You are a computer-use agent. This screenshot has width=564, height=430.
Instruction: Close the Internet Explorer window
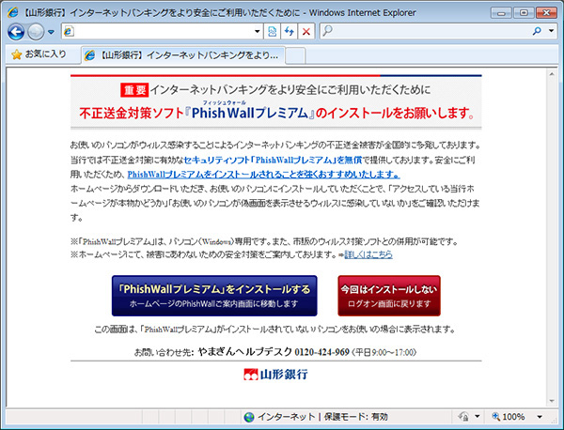click(x=546, y=13)
